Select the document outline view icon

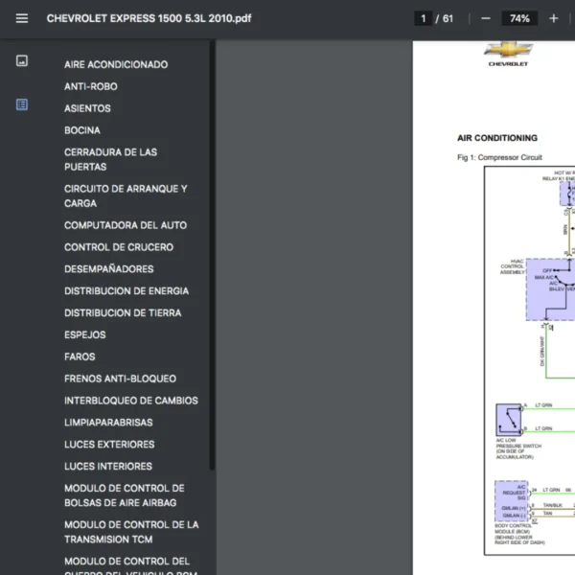[x=22, y=104]
